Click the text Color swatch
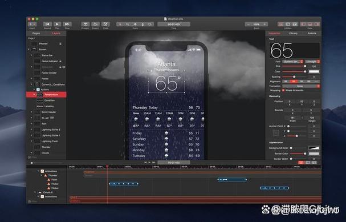Viewport: 346px width, 222px height. pos(314,71)
